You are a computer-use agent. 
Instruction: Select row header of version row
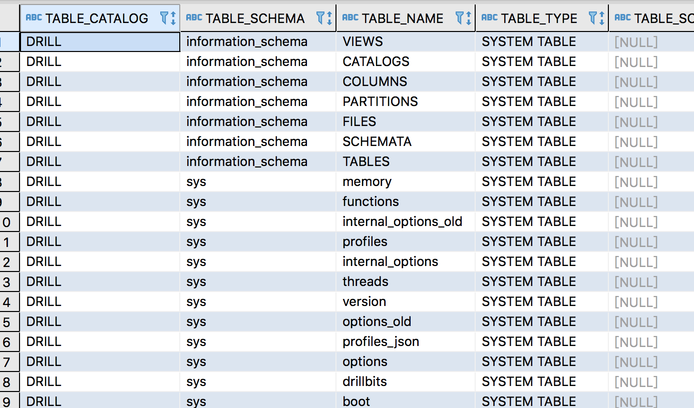pyautogui.click(x=10, y=301)
